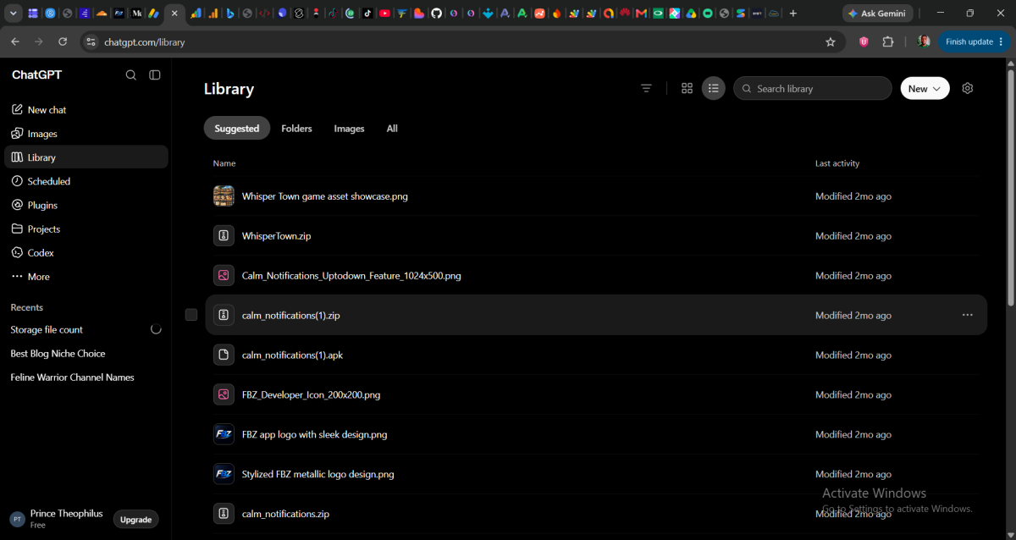Start a New chat from sidebar
1016x540 pixels.
click(86, 110)
